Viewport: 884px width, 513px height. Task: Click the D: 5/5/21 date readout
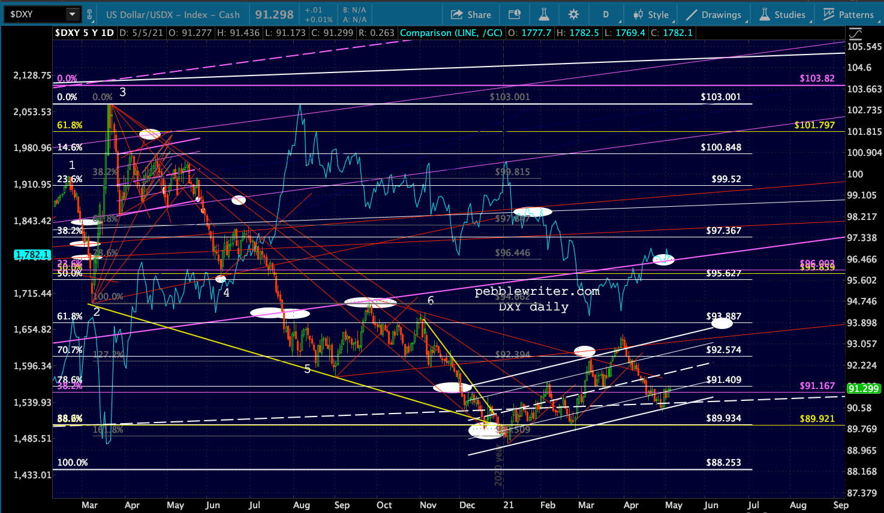[x=141, y=33]
